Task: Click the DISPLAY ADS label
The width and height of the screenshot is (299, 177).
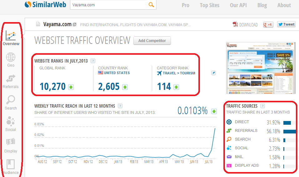Action: (247, 165)
